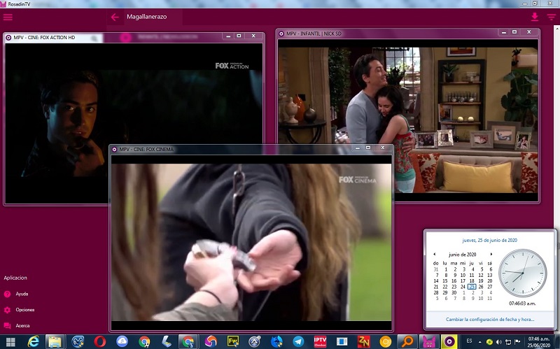Open Telegram from the taskbar

[298, 342]
